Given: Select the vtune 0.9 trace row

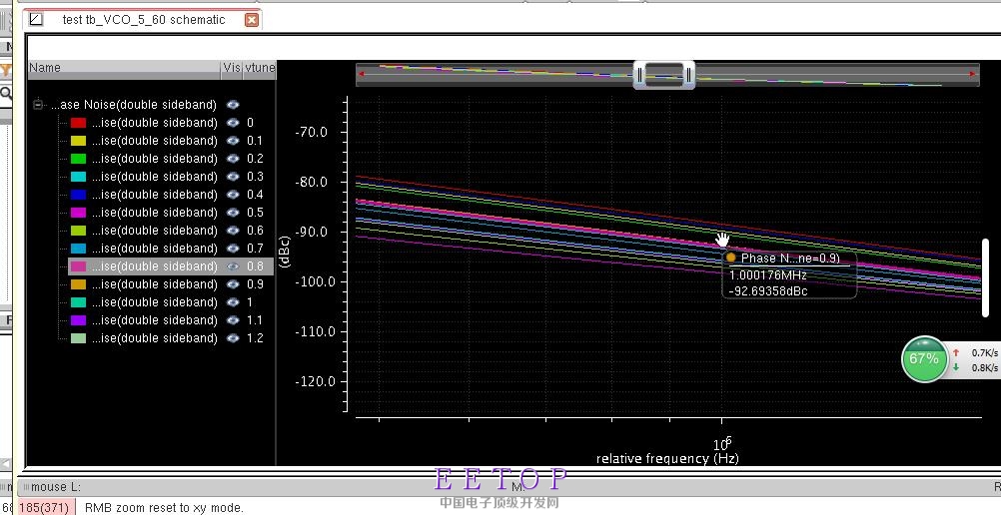Looking at the screenshot, I should 154,284.
